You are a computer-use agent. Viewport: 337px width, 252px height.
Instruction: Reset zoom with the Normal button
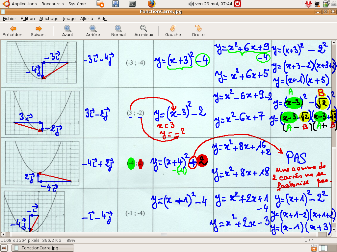point(118,31)
